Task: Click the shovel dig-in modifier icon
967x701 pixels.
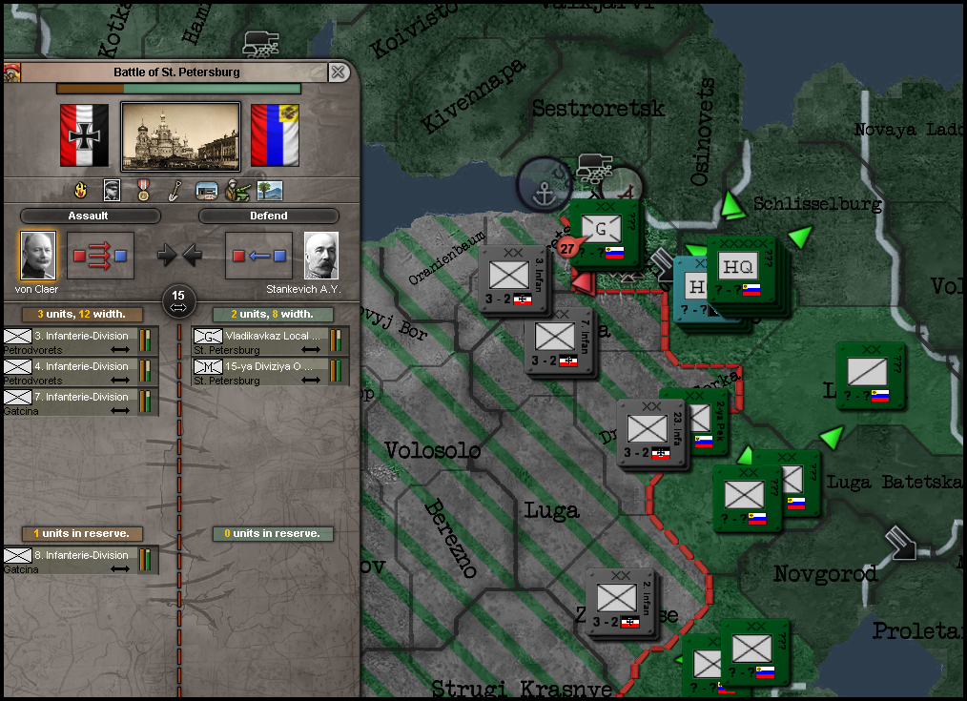Action: [x=175, y=191]
